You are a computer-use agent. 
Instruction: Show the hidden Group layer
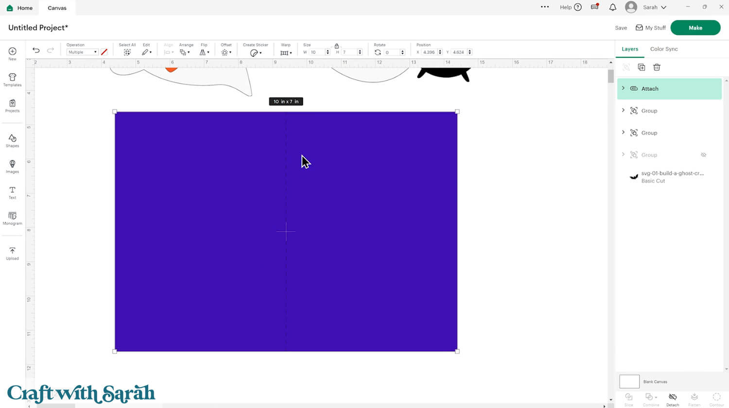tap(703, 155)
